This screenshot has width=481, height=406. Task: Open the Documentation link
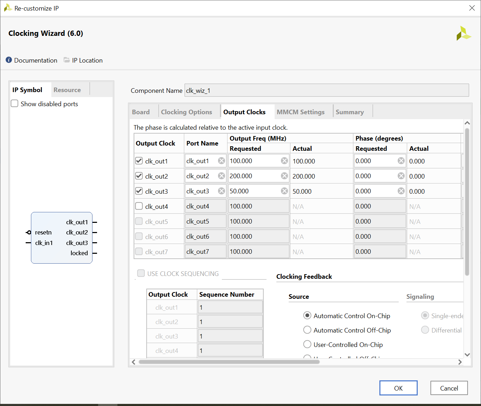coord(36,60)
